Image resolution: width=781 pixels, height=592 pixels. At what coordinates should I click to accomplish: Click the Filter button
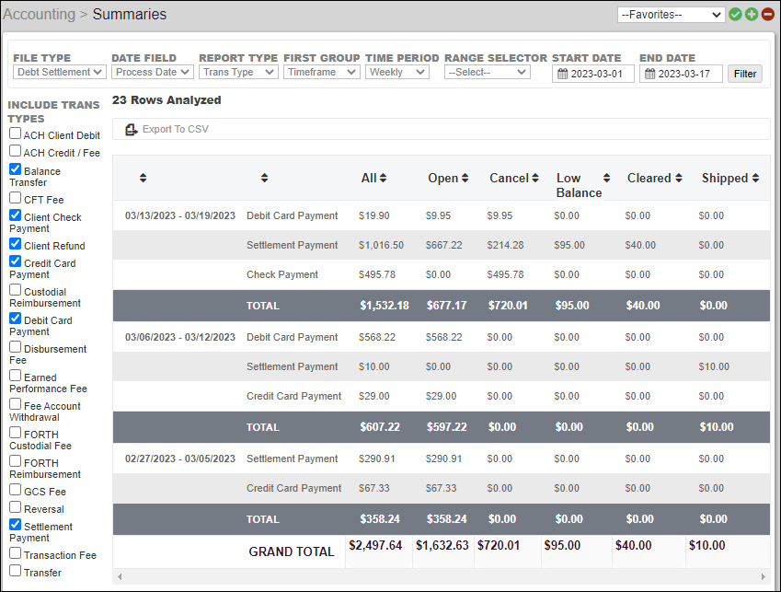744,73
